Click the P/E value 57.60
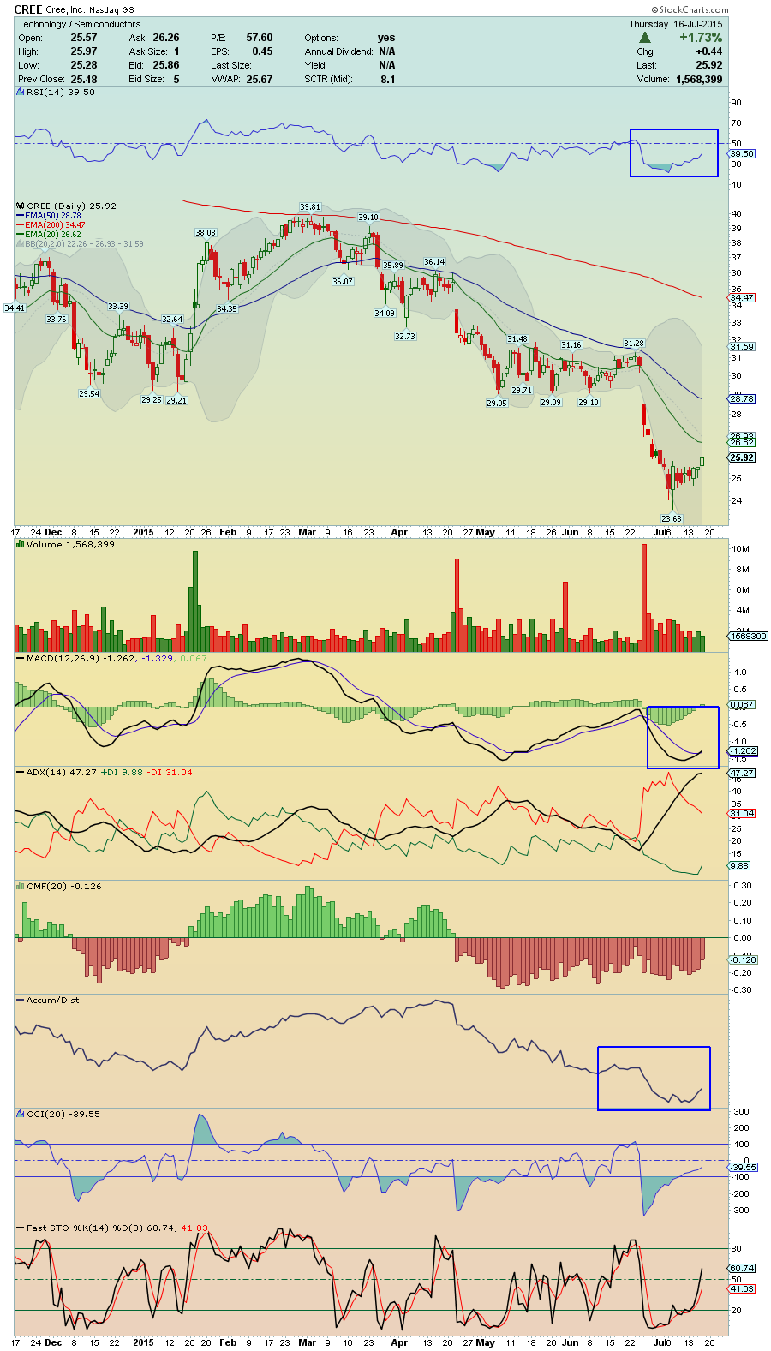 click(260, 38)
